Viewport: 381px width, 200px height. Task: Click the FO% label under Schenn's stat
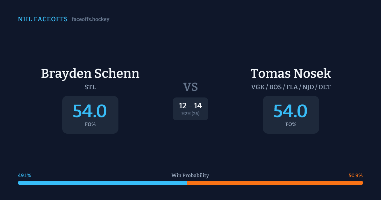90,124
